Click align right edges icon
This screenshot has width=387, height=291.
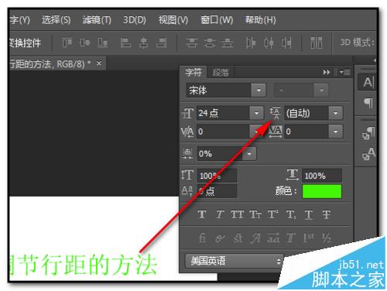click(162, 43)
